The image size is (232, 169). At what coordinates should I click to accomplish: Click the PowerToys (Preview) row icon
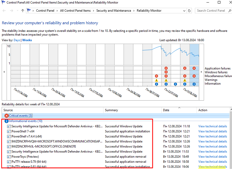[9, 157]
